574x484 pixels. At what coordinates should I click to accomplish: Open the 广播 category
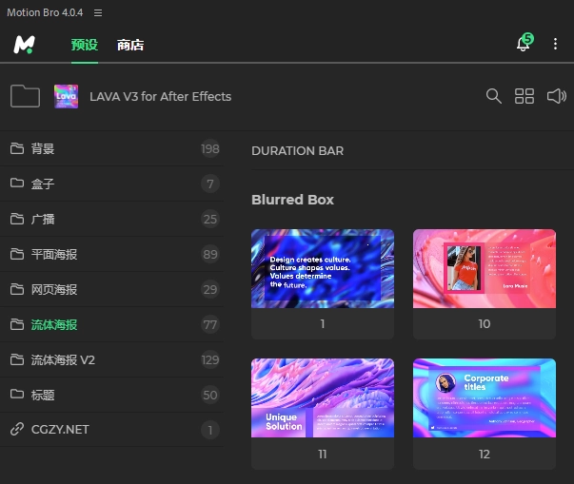coord(111,219)
